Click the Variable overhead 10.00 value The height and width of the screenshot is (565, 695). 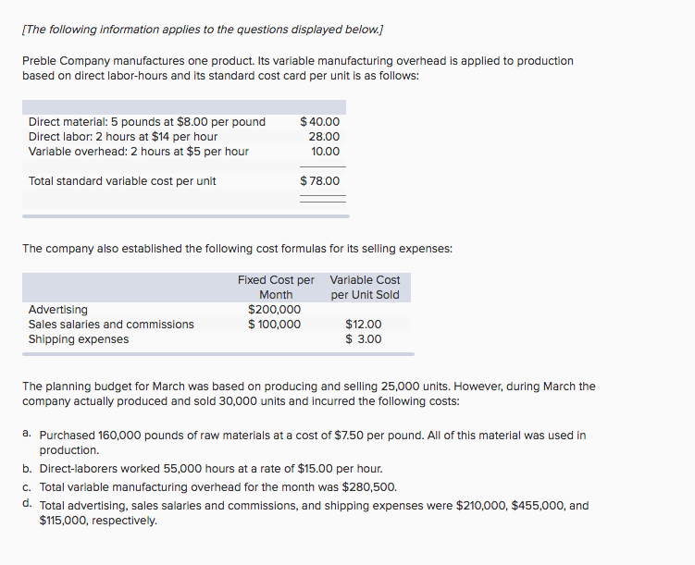tap(325, 152)
